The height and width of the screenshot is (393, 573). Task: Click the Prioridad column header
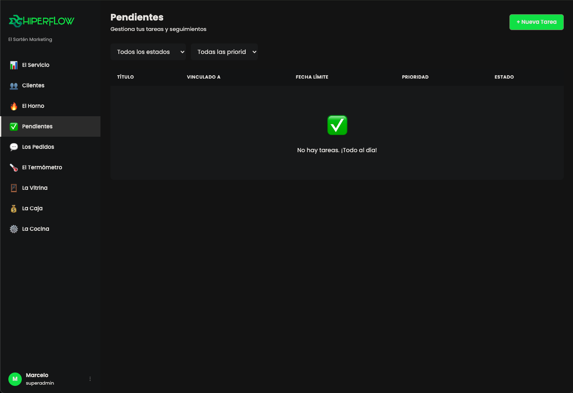coord(415,77)
